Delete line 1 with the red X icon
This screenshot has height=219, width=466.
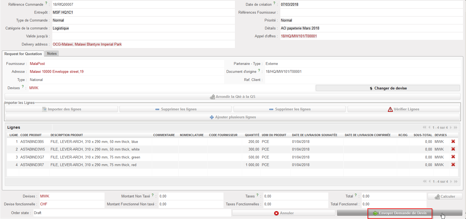pyautogui.click(x=453, y=142)
